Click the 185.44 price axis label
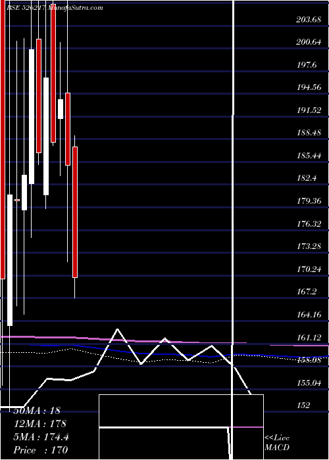The height and width of the screenshot is (460, 329). pos(308,156)
